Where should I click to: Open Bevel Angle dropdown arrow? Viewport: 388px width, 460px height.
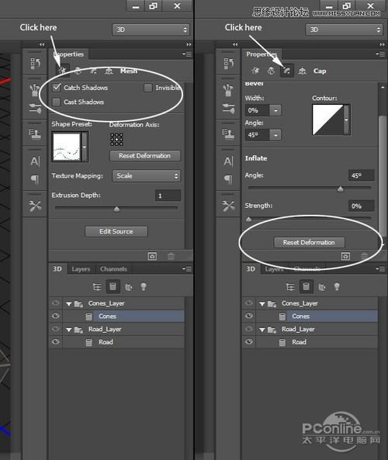coord(275,135)
